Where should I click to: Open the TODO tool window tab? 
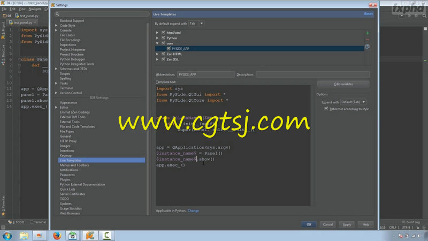[x=17, y=222]
